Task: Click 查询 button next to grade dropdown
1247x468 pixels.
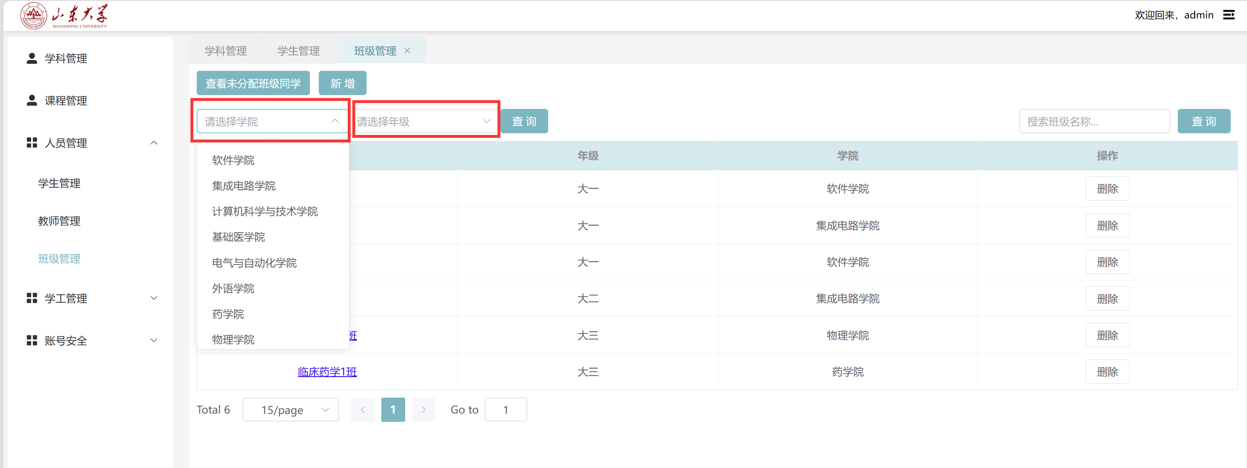Action: (524, 121)
